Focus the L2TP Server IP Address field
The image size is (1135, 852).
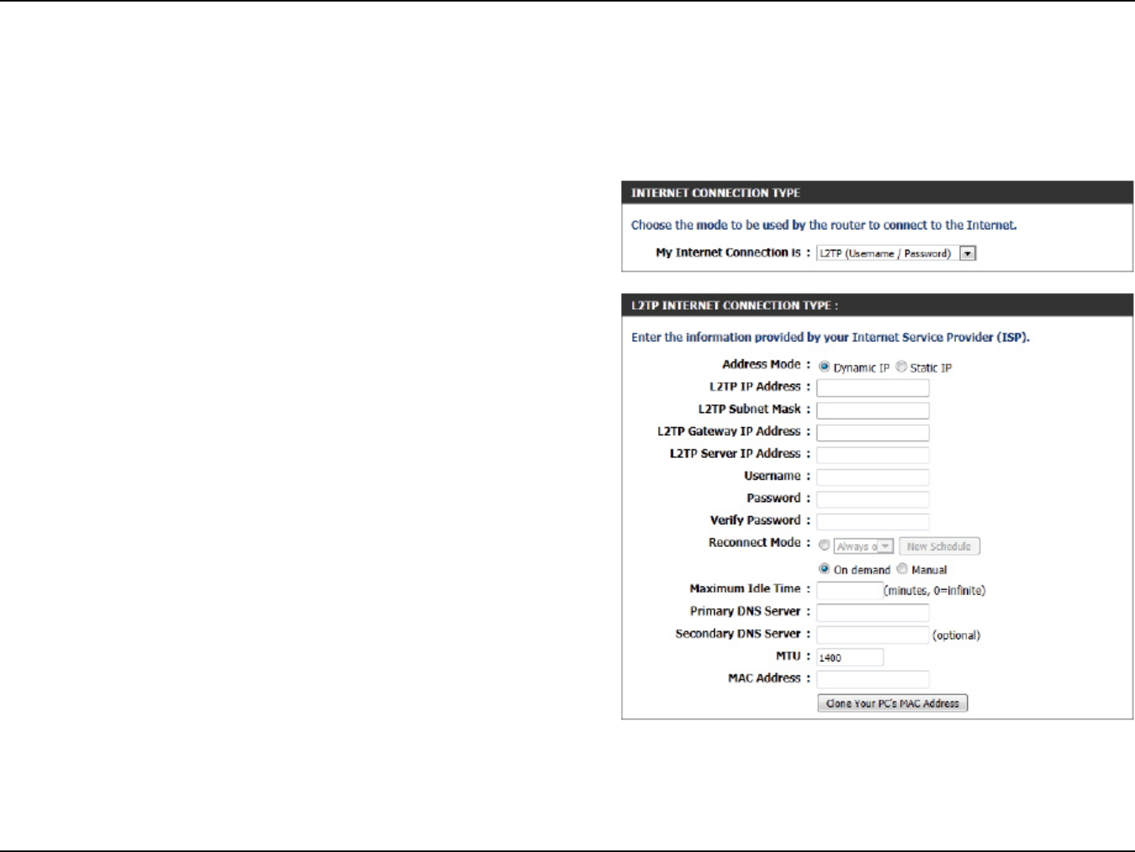click(873, 455)
